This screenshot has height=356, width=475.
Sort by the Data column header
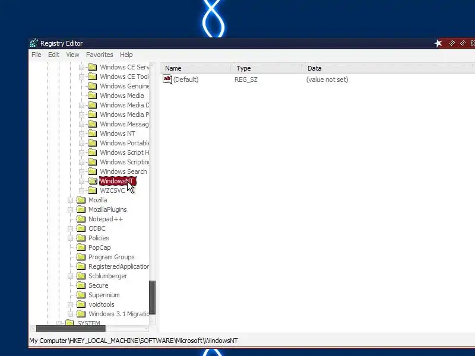[388, 68]
